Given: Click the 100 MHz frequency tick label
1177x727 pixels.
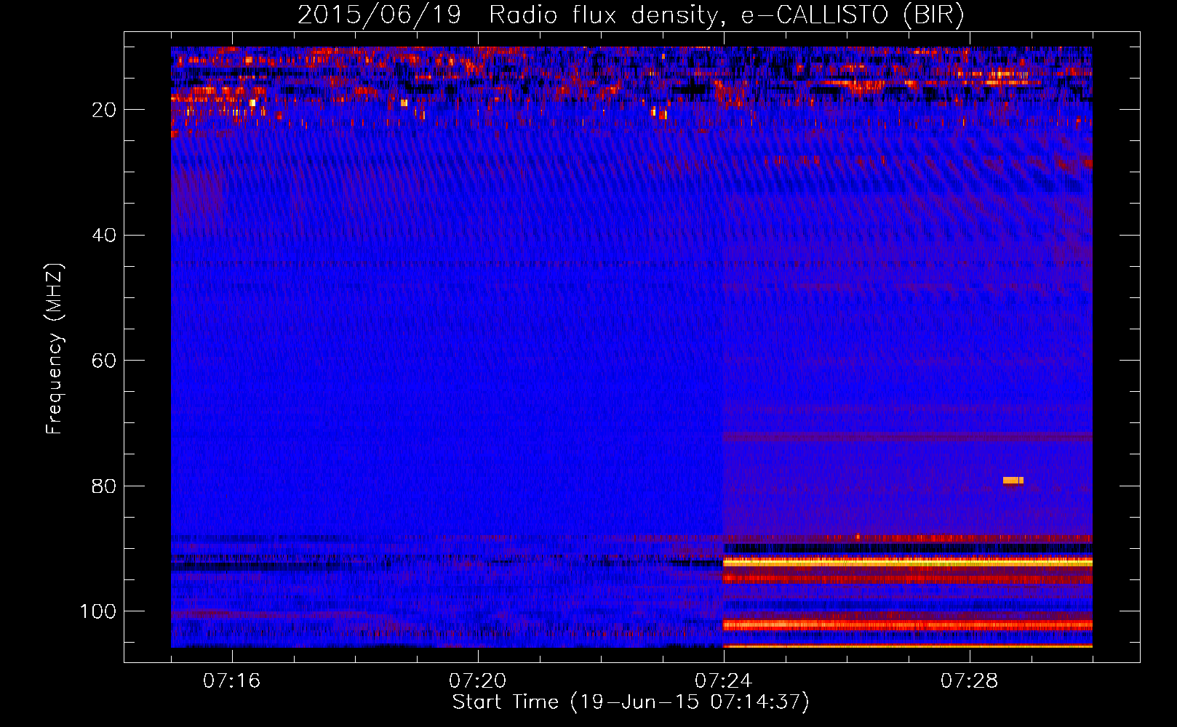Looking at the screenshot, I should (98, 611).
